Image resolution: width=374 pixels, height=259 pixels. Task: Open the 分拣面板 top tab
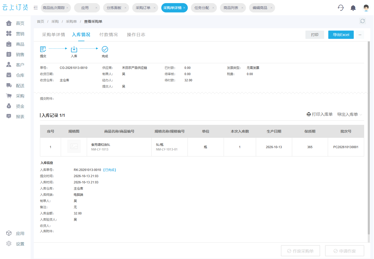tap(114, 8)
